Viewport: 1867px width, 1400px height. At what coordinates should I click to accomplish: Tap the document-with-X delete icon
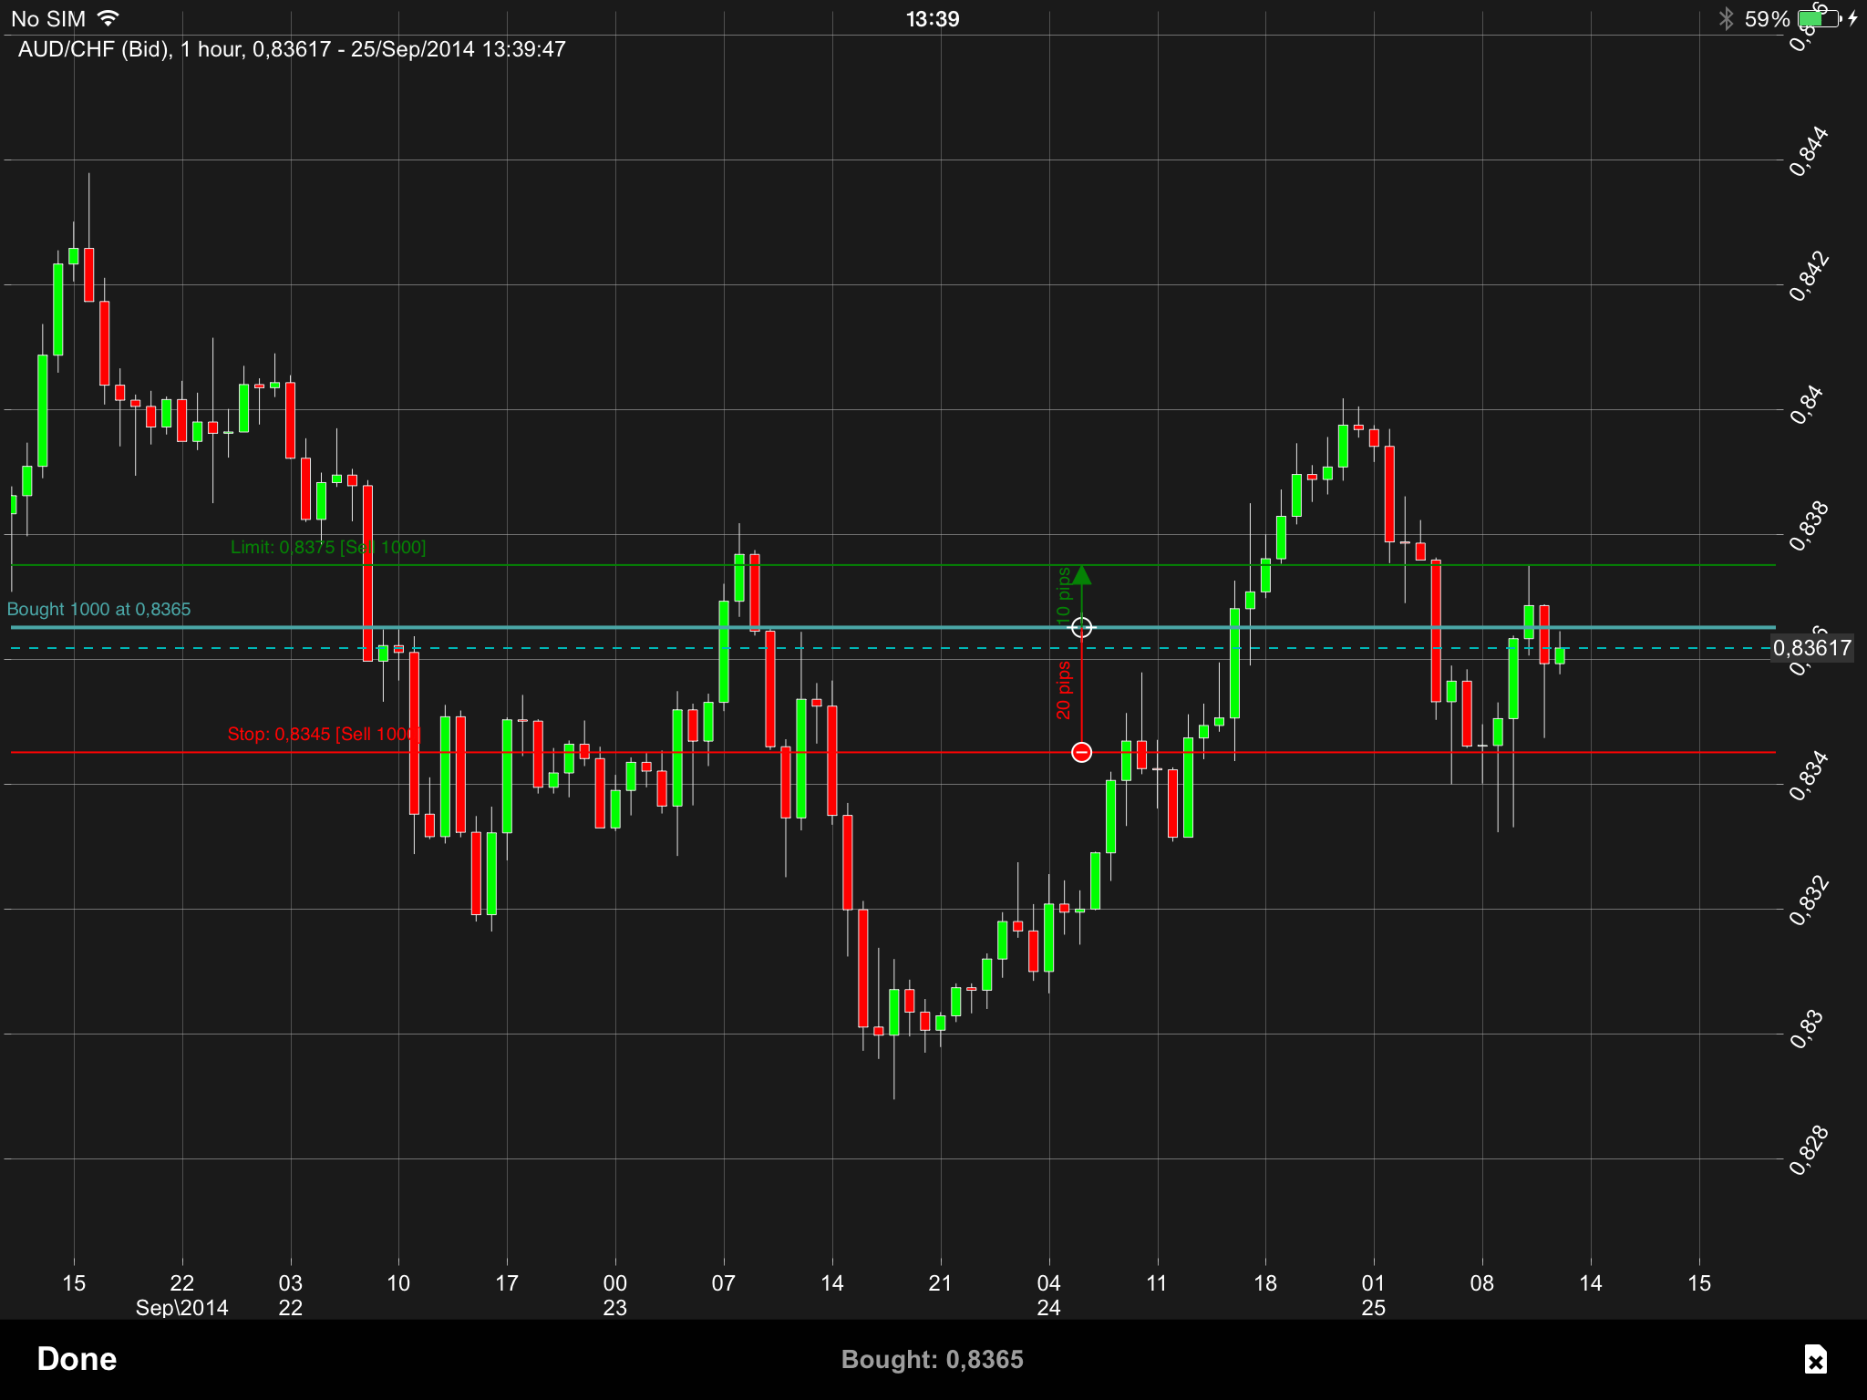point(1814,1359)
